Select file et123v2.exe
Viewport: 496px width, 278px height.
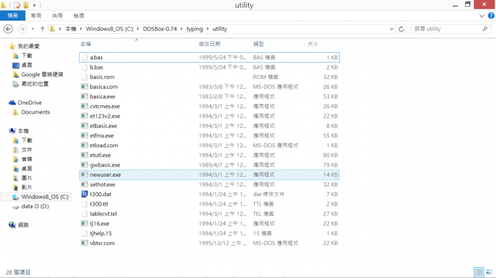(209, 116)
